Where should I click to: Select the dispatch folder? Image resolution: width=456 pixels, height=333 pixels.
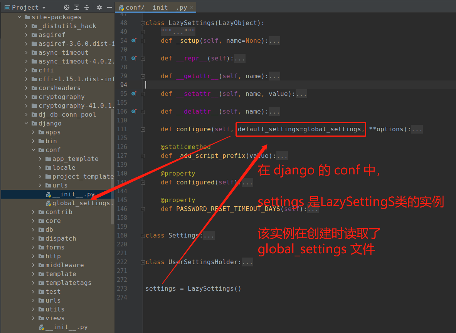tap(57, 238)
